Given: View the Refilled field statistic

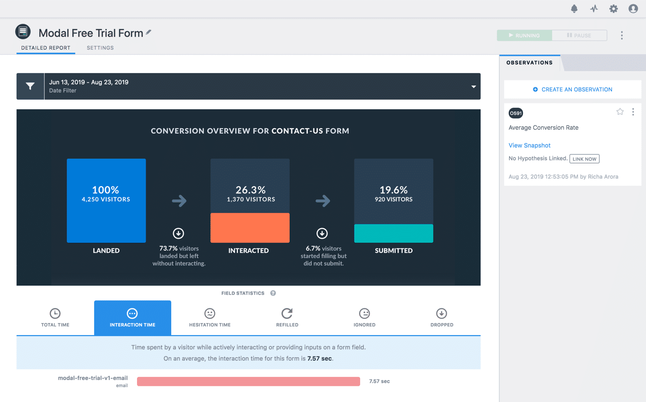Looking at the screenshot, I should pyautogui.click(x=287, y=317).
